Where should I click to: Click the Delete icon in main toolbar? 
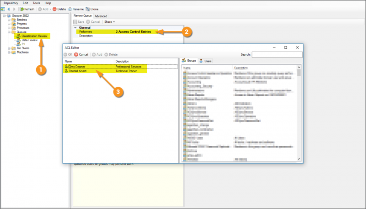click(54, 9)
